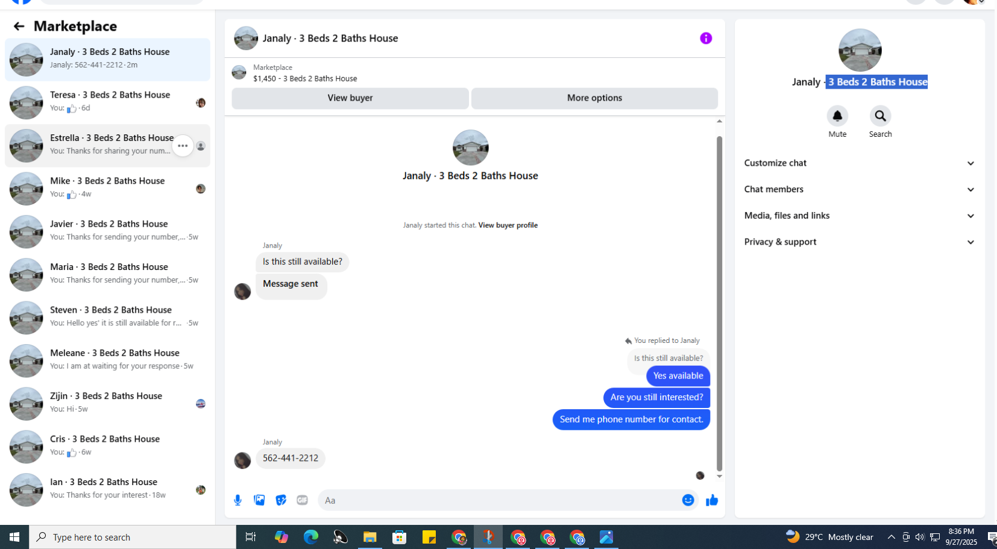Click 'Are you still interested?' message
Viewport: 997px width, 549px height.
click(656, 398)
